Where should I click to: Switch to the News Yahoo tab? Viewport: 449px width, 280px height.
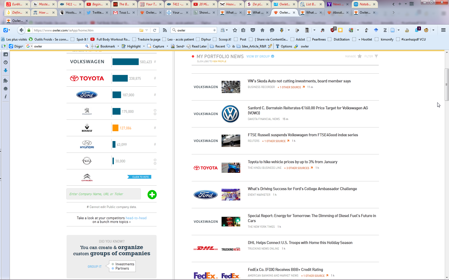click(338, 4)
